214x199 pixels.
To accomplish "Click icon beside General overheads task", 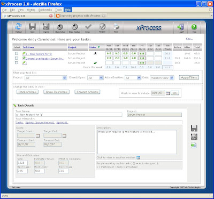I will [x=24, y=58].
